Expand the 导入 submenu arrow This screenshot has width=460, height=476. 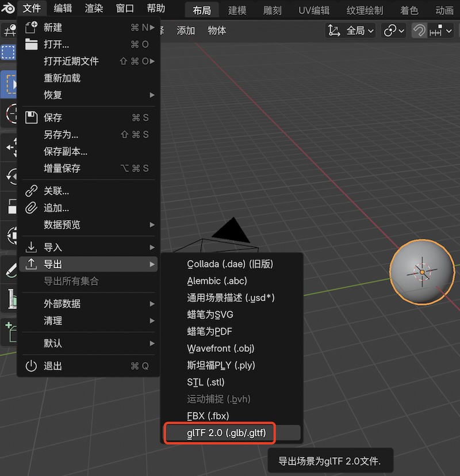coord(152,247)
